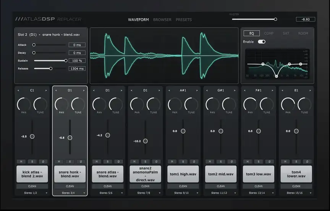This screenshot has height=211, width=330.
Task: Select previous note on the A#1 tom1 slot
Action: tap(169, 91)
